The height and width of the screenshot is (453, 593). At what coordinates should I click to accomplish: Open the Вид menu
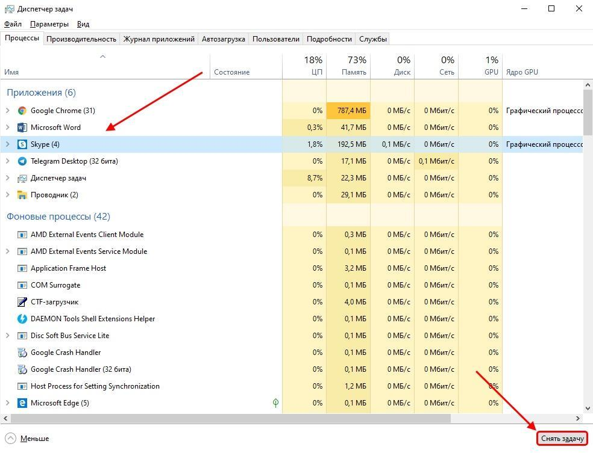click(x=83, y=24)
